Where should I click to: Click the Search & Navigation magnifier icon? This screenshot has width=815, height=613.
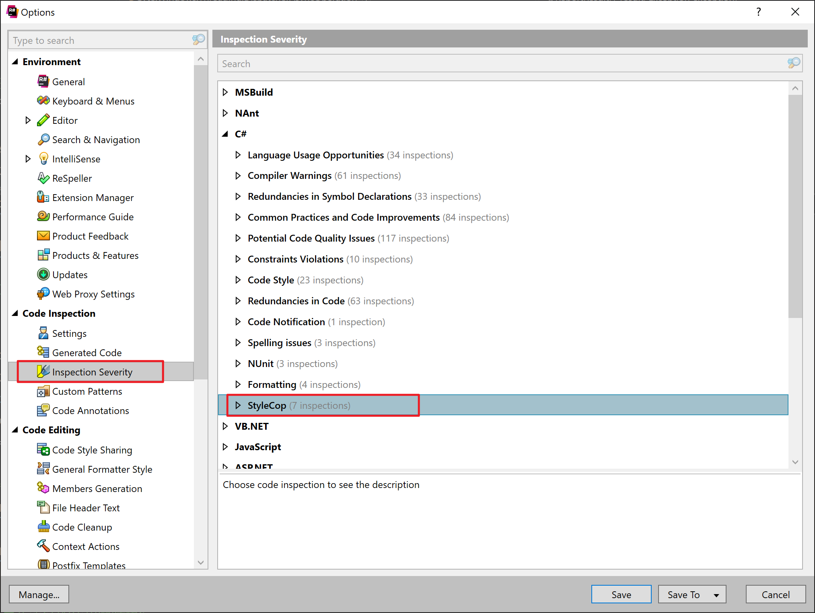click(x=43, y=139)
